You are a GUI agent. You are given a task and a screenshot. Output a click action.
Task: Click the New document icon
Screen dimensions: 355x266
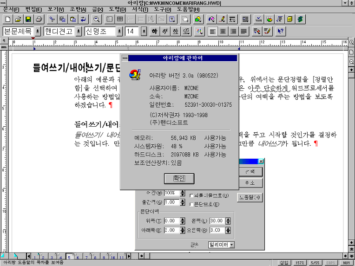coord(8,19)
